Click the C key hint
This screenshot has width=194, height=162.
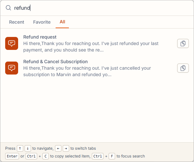coord(46,156)
